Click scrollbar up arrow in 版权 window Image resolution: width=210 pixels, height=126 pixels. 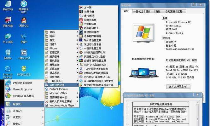pyautogui.click(x=197, y=102)
